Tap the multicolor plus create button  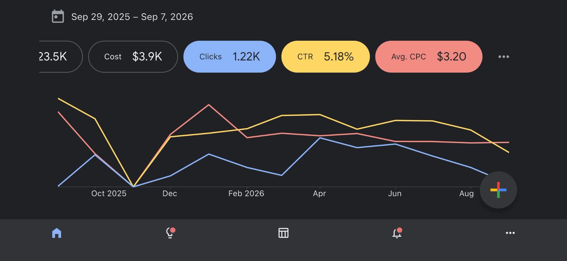tap(498, 190)
